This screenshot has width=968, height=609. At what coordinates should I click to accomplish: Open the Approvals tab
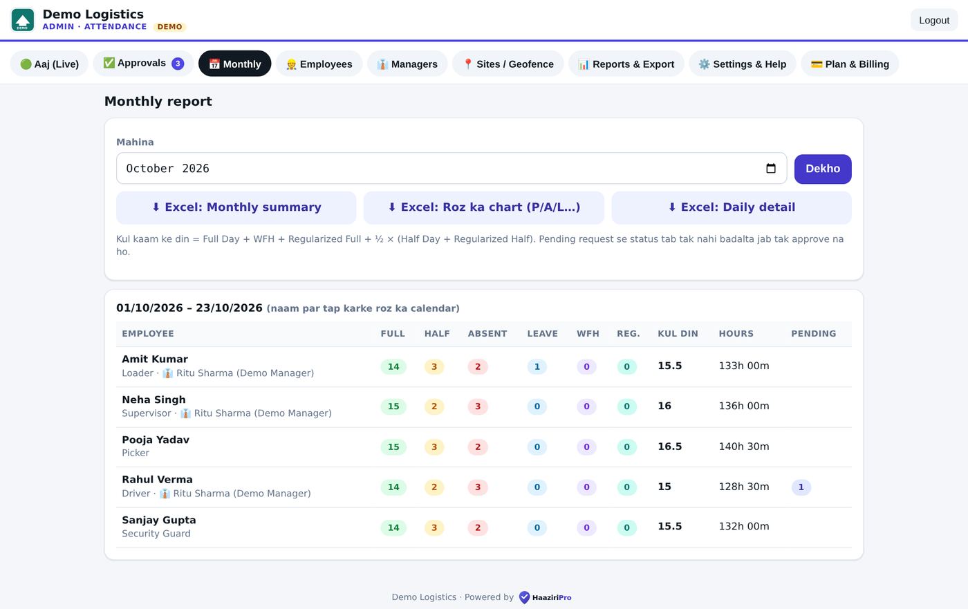pyautogui.click(x=143, y=64)
